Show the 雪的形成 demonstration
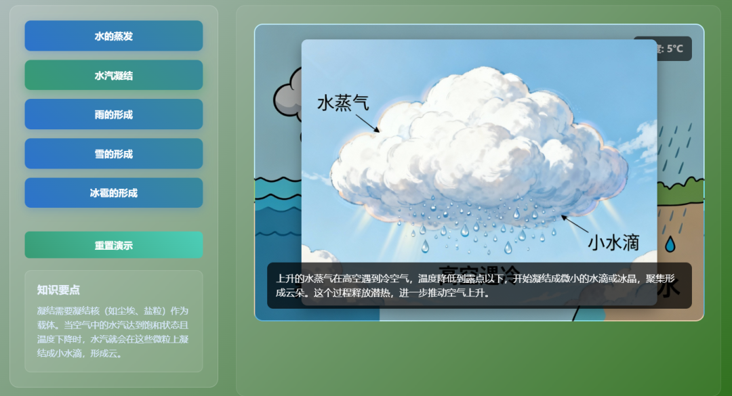732x396 pixels. click(x=113, y=154)
